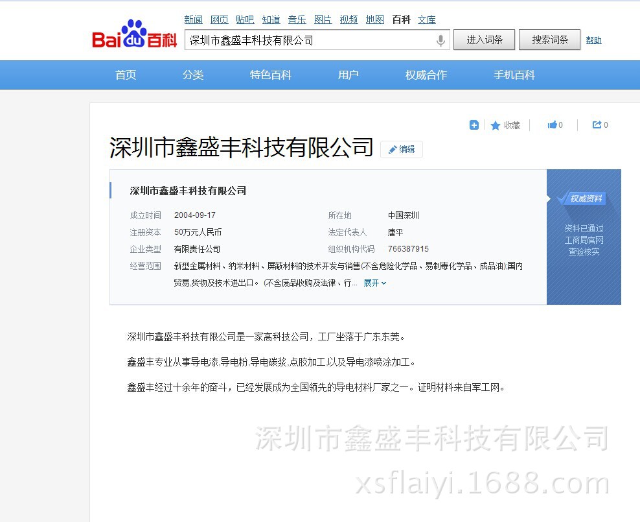This screenshot has width=640, height=522.
Task: Open the 分类 navigation menu
Action: (193, 75)
